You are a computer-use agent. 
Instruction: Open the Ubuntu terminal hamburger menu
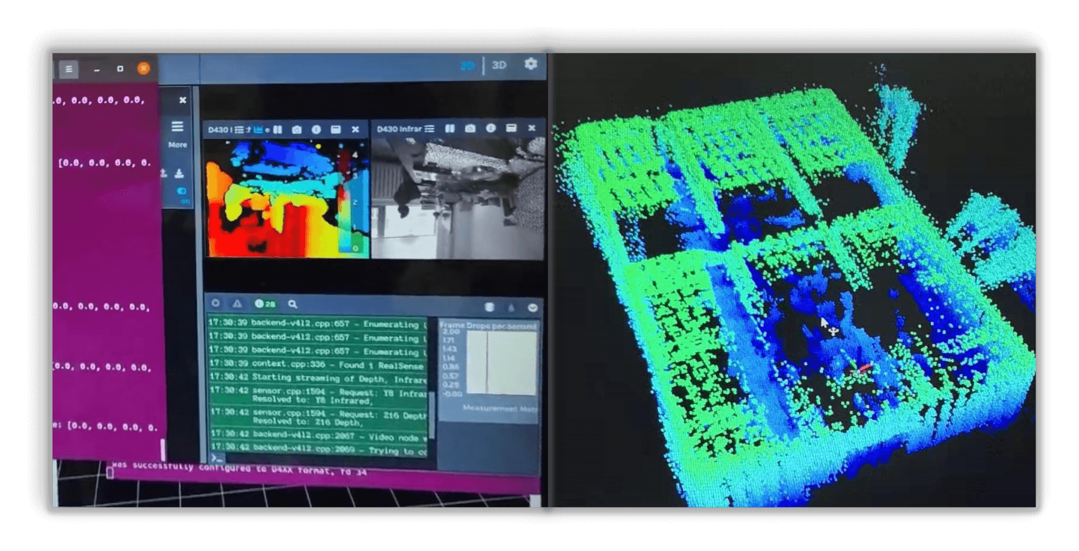click(69, 69)
